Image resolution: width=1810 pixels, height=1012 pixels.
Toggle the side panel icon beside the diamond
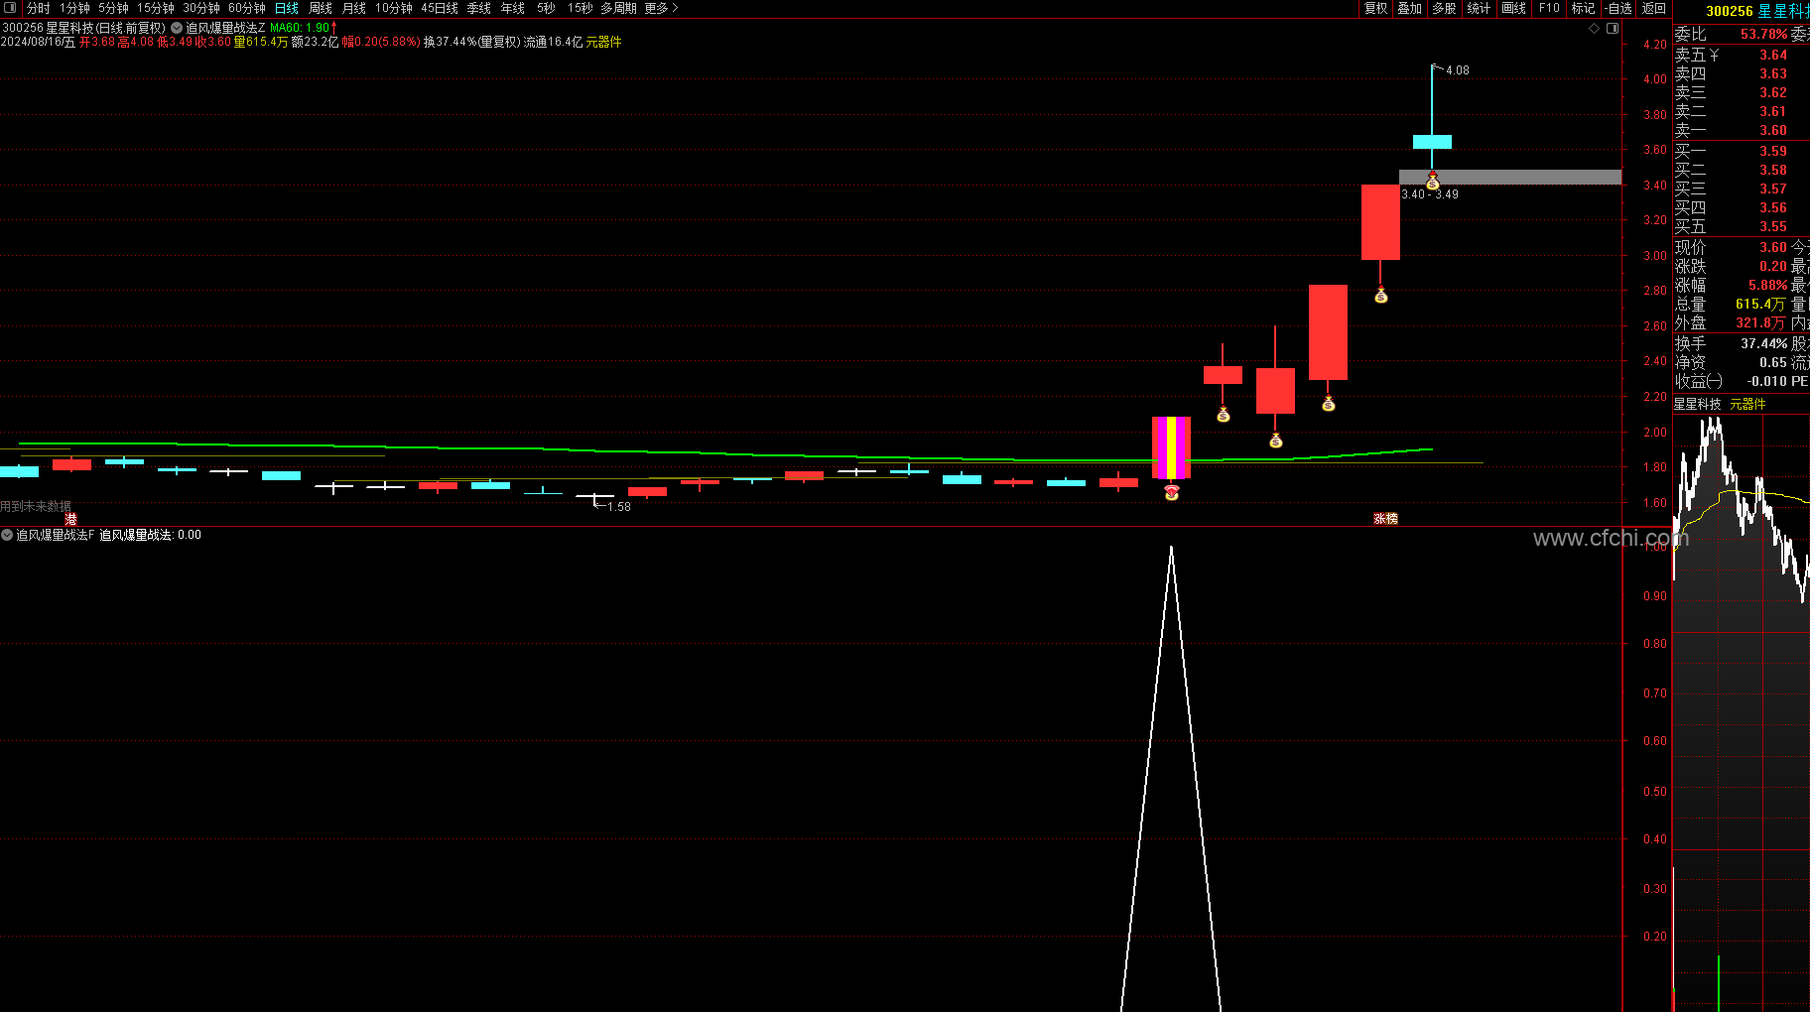[x=1613, y=28]
